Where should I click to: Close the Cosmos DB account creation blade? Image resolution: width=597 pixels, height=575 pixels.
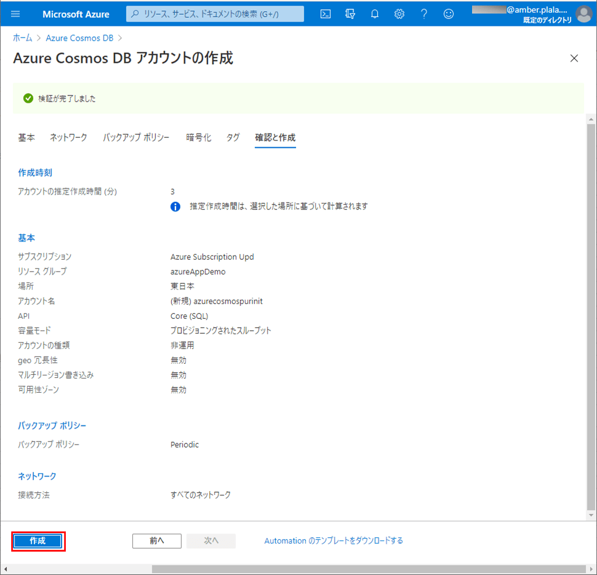[574, 58]
